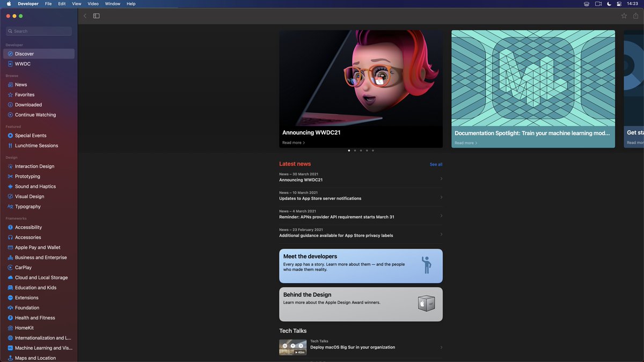Image resolution: width=644 pixels, height=362 pixels.
Task: Click the Apple Pay and Wallet card icon
Action: pos(10,247)
